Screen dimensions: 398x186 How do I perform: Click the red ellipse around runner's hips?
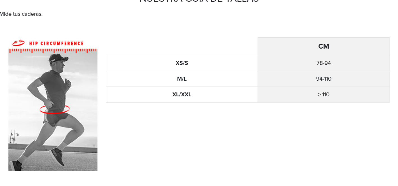[54, 109]
